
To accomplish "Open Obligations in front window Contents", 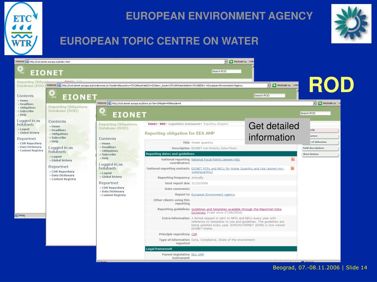I will click(x=110, y=151).
